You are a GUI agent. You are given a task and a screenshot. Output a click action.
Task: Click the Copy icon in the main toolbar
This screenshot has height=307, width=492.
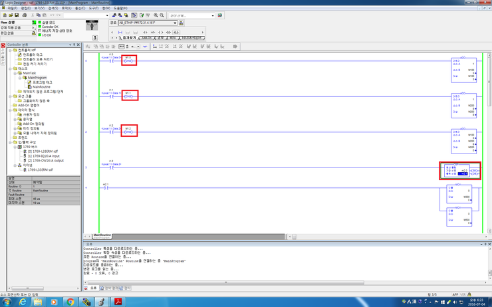point(39,15)
